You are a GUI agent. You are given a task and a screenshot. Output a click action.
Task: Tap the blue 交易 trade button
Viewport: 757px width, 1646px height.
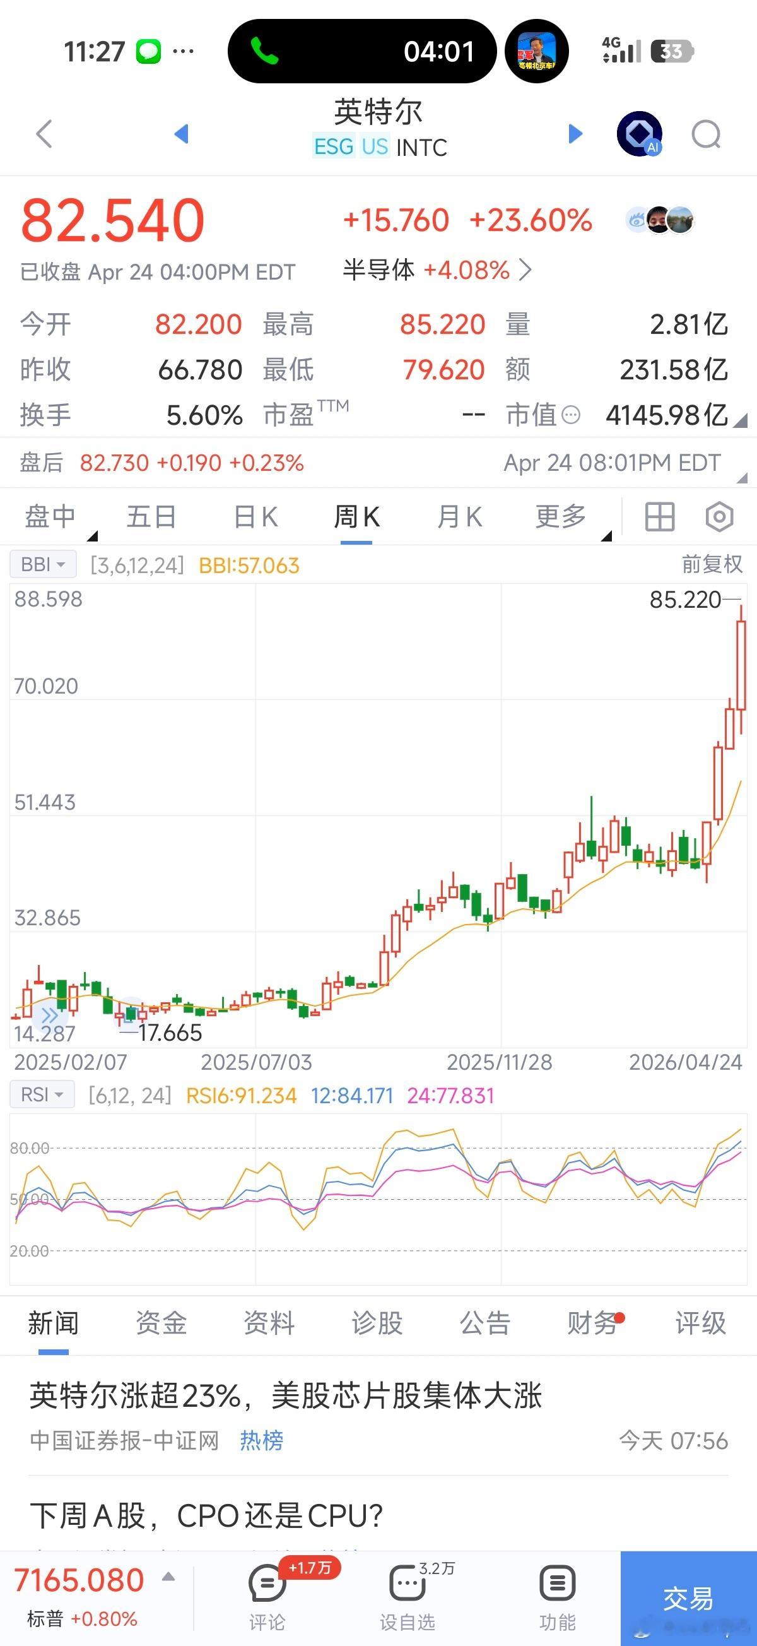[x=689, y=1599]
